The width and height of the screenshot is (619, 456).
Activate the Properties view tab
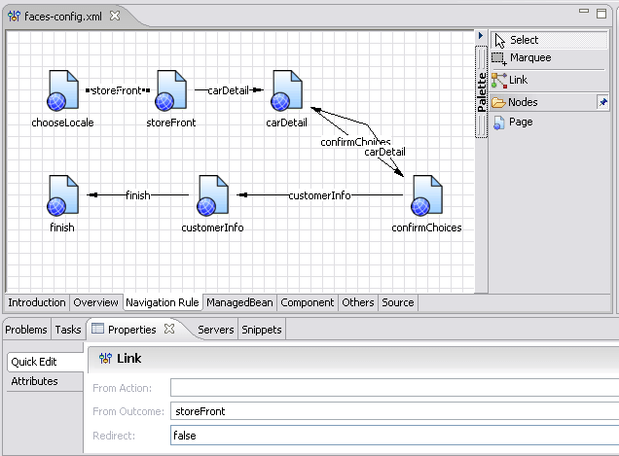[131, 330]
